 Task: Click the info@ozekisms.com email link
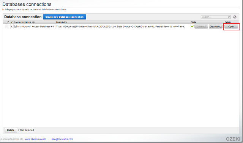(62, 139)
